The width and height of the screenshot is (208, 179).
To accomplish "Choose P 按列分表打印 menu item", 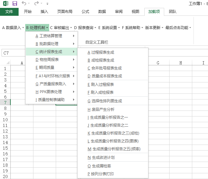I will point(101,174).
